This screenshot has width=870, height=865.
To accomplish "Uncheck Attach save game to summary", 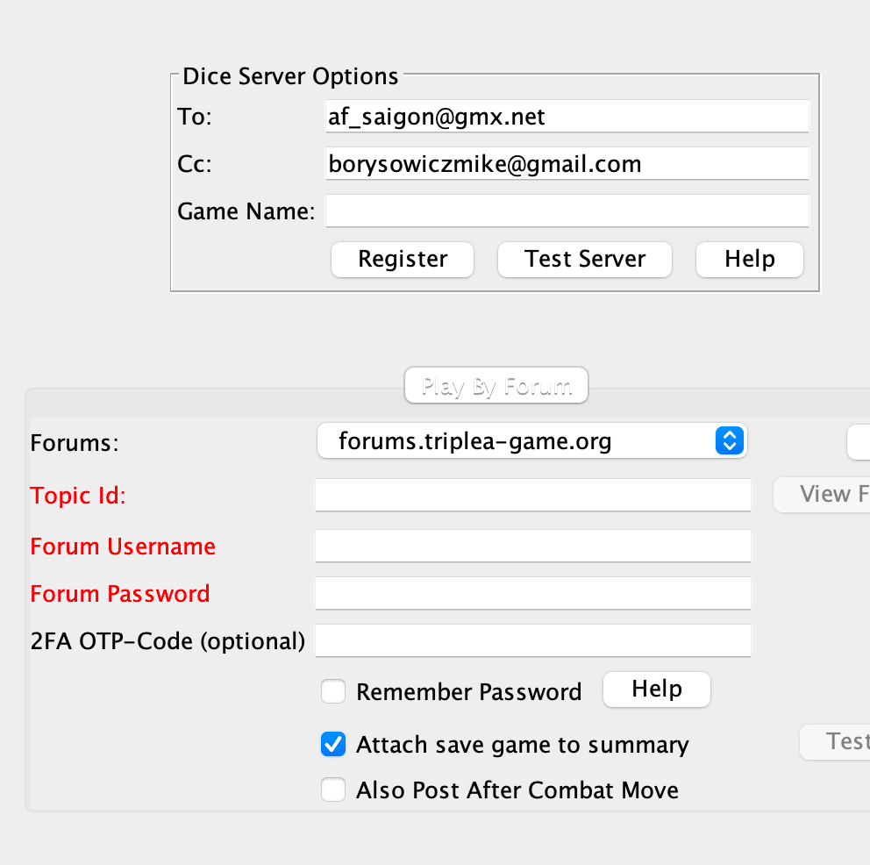I will point(333,744).
